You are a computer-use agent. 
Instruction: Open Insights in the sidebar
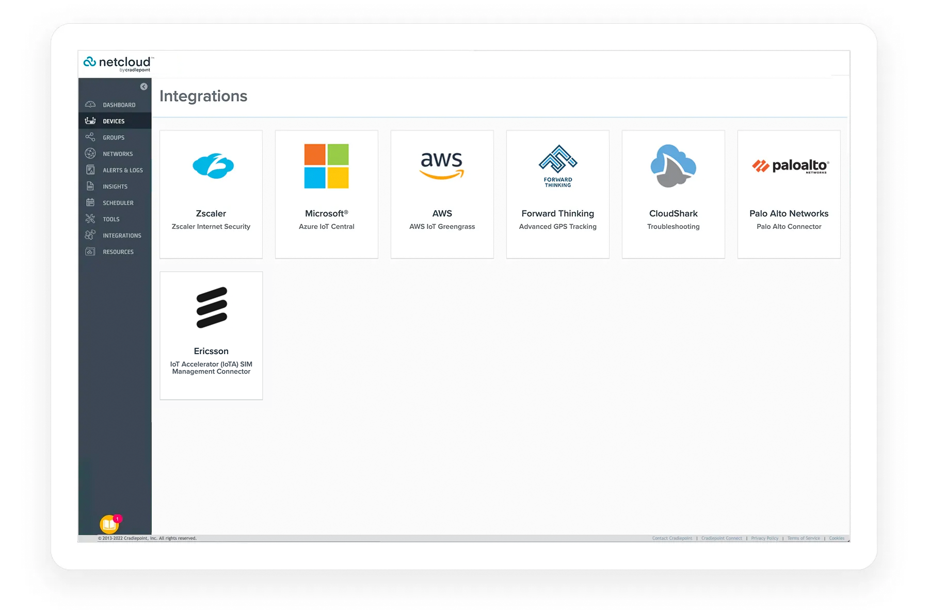click(x=115, y=187)
